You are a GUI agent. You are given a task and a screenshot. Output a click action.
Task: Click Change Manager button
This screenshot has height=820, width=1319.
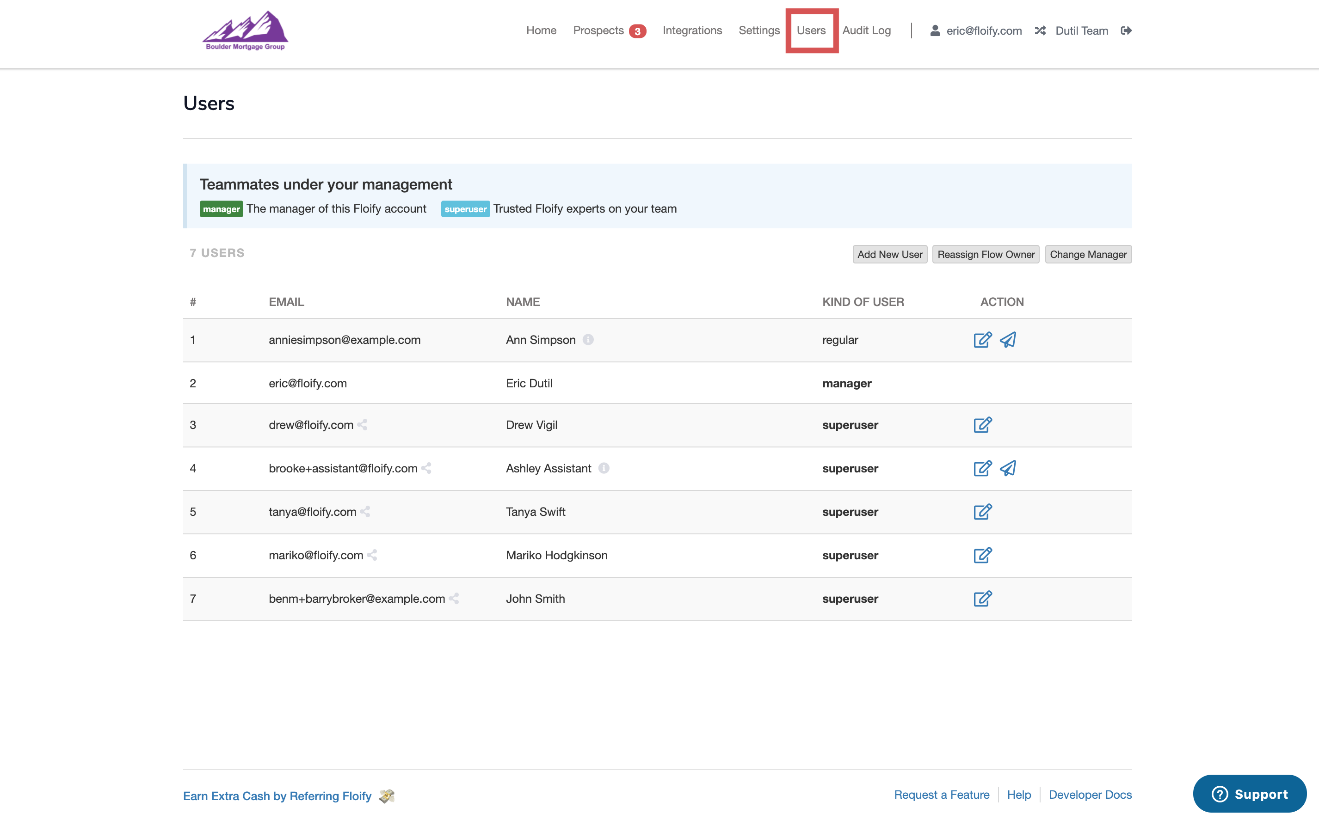(1088, 254)
